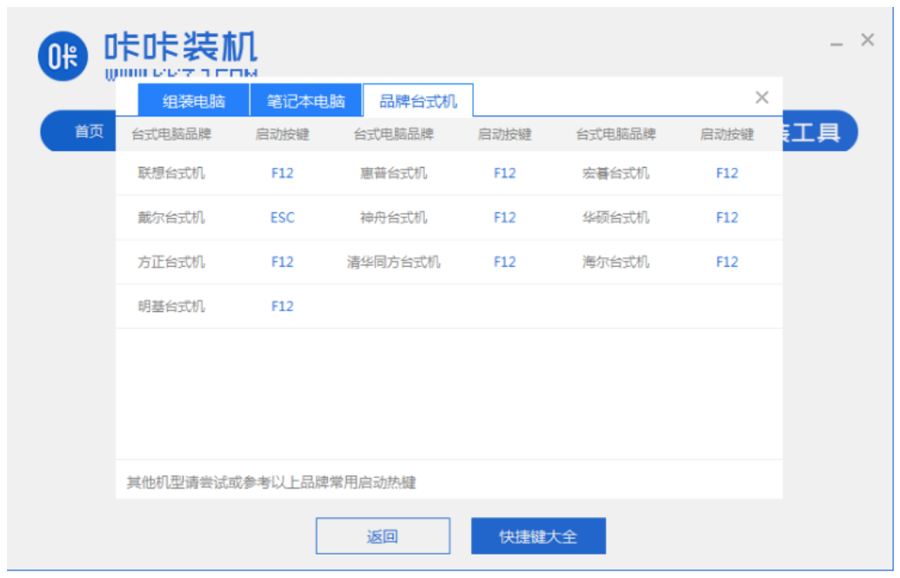Select the 戴尔台式机 row text
Viewport: 900px width, 578px height.
(x=171, y=217)
